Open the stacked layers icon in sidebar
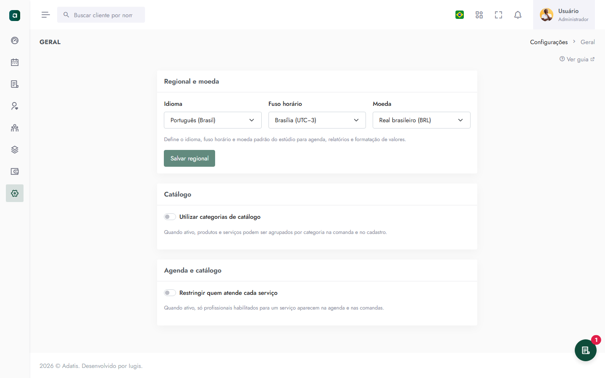 pyautogui.click(x=15, y=150)
